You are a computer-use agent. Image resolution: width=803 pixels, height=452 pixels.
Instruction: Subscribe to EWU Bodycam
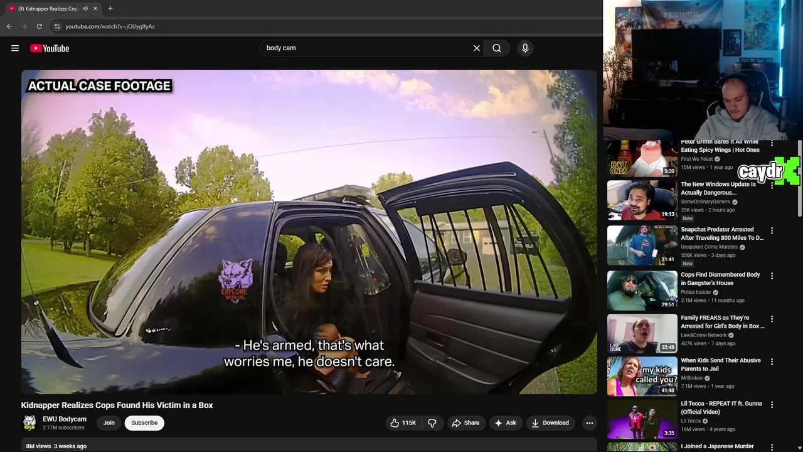coord(144,423)
